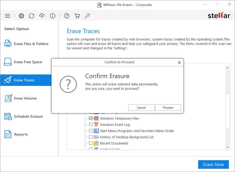Click Windows Event Log label
235x172 pixels.
point(115,125)
